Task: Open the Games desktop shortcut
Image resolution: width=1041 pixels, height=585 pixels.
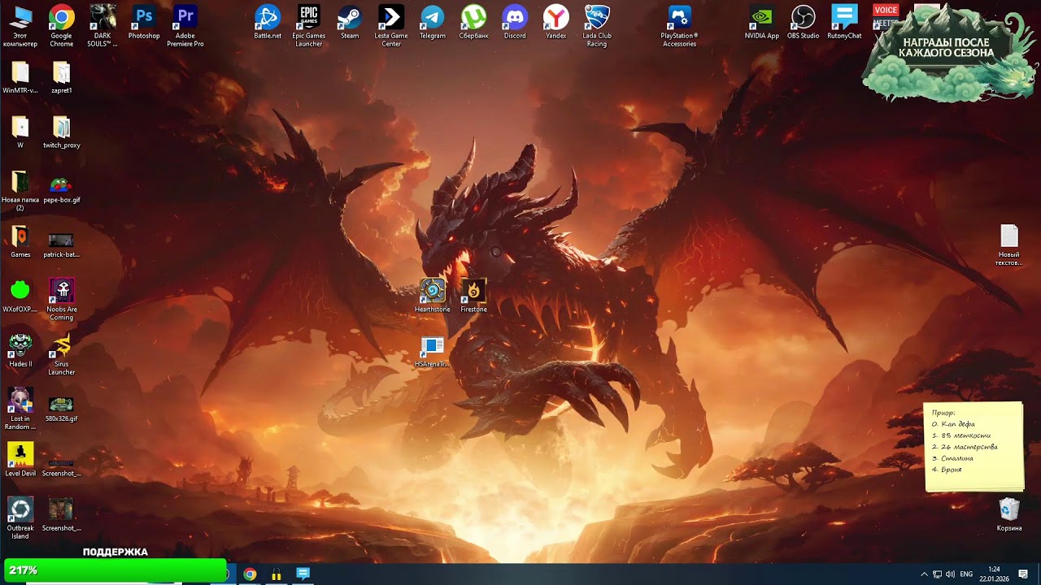Action: 20,241
